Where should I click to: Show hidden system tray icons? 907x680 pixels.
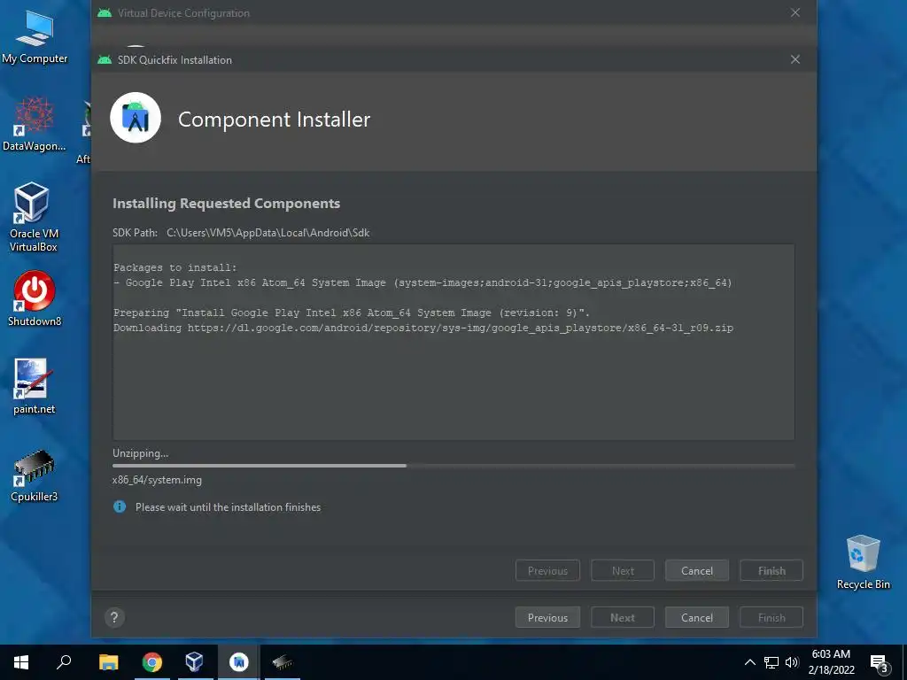pos(749,662)
